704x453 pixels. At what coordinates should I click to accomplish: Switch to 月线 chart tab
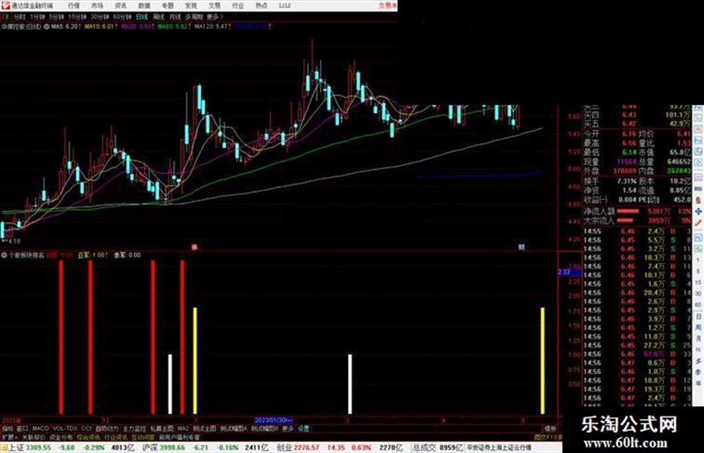tap(174, 16)
